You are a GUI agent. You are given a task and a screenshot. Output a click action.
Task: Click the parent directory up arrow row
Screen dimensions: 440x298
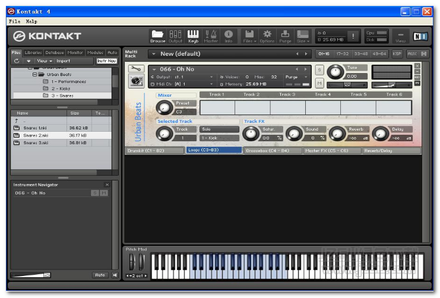tap(61, 121)
